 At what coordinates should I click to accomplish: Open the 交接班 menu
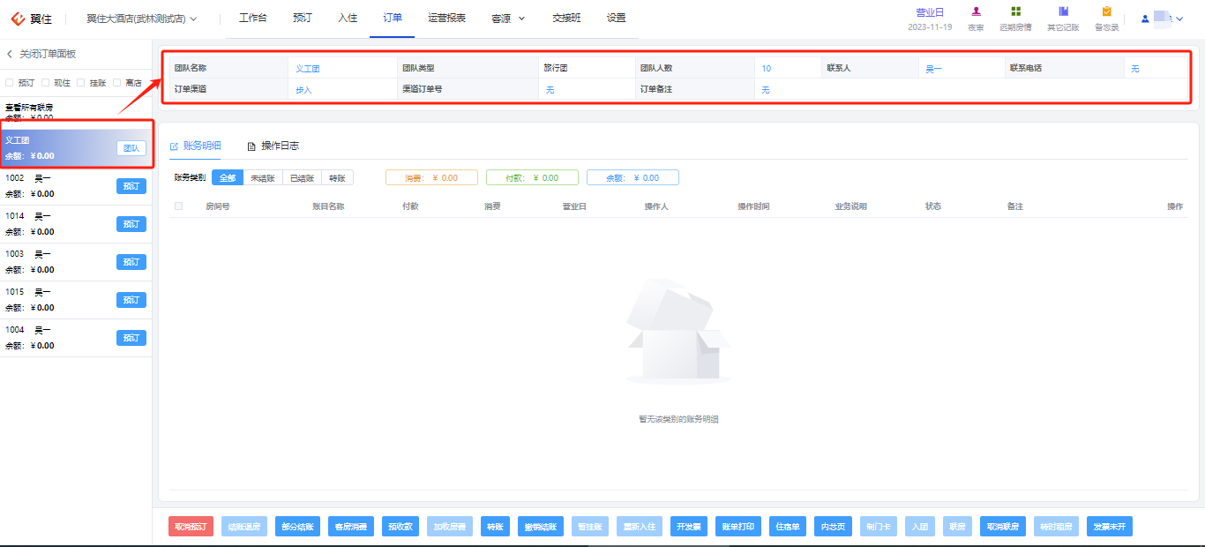pos(566,18)
